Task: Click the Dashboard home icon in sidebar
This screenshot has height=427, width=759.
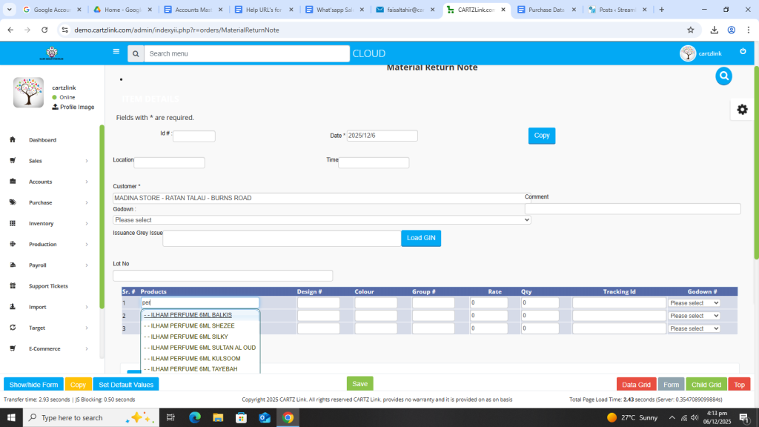Action: (13, 140)
